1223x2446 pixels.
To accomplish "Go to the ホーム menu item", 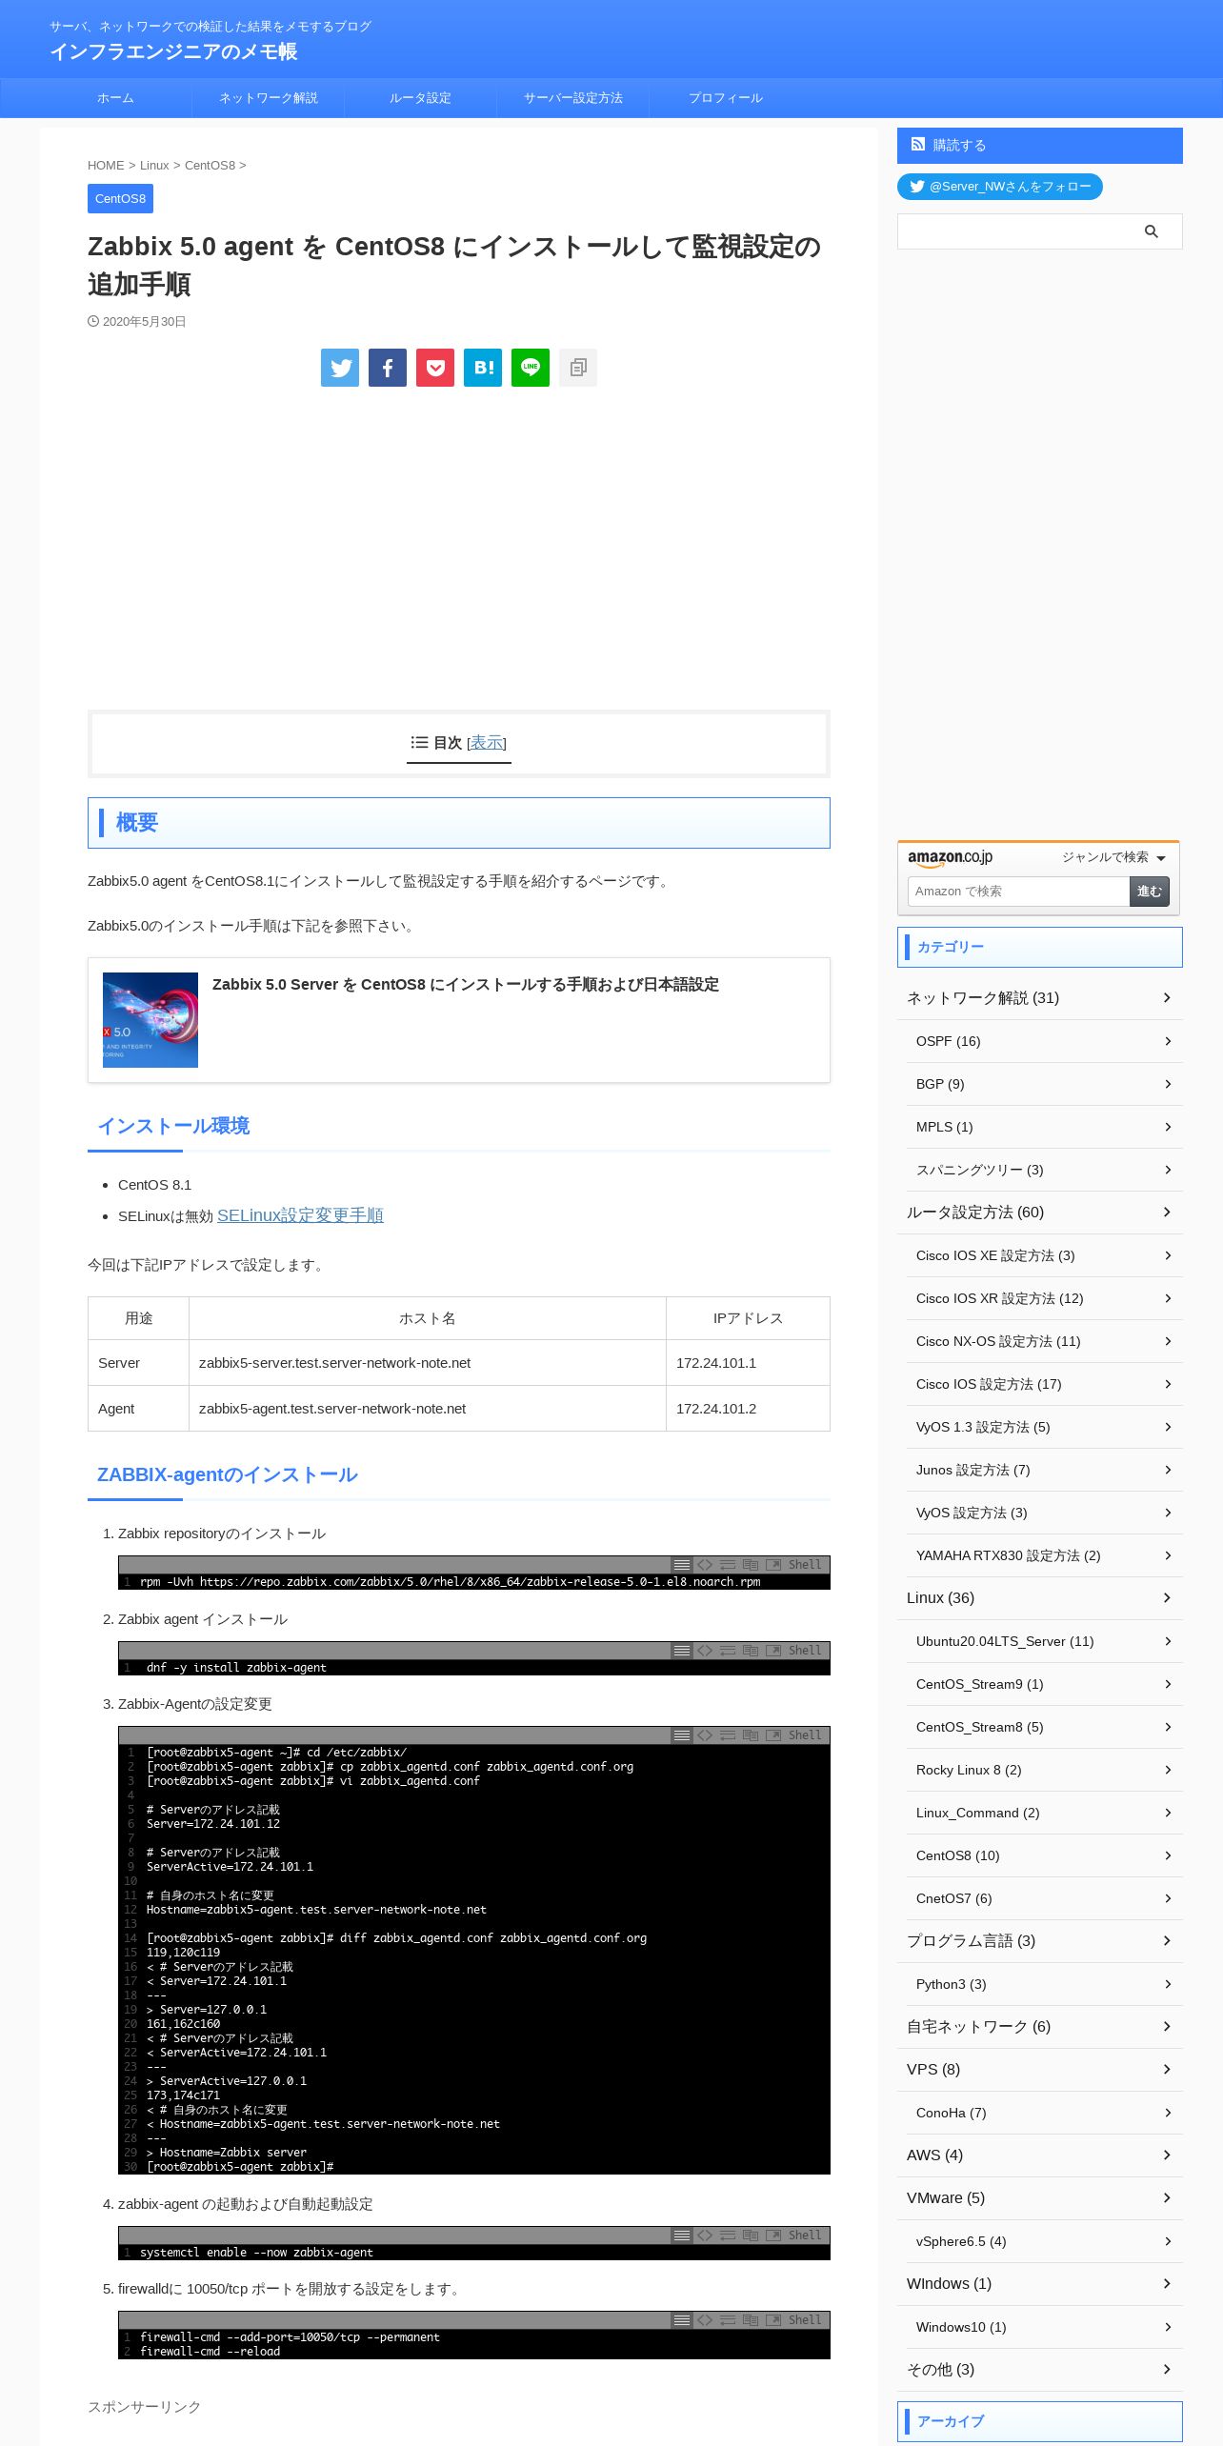I will pos(115,98).
